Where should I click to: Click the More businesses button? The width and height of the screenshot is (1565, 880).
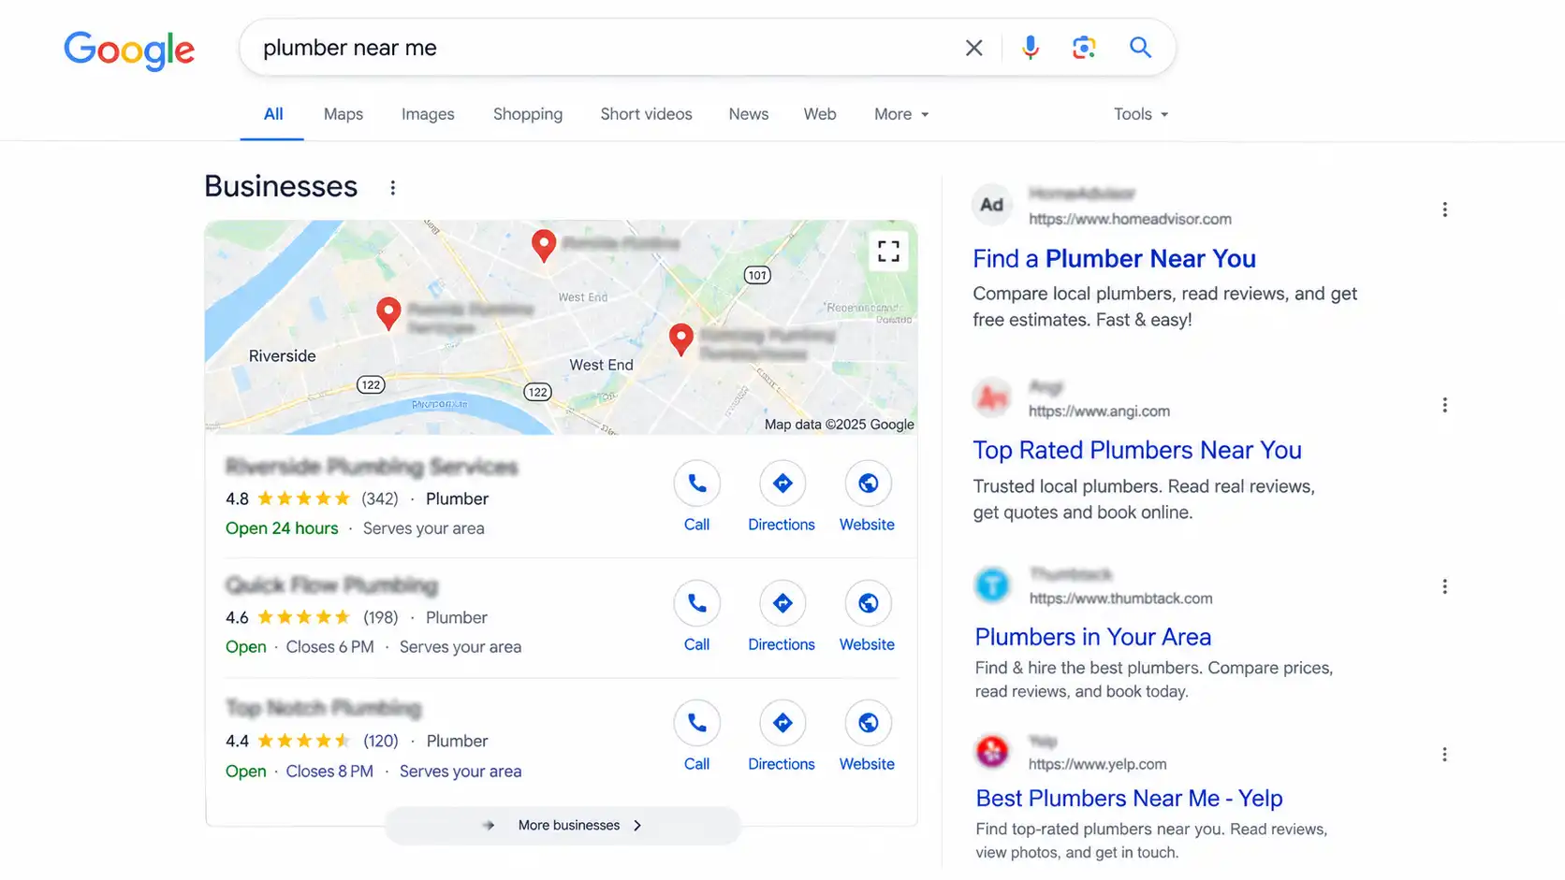(x=563, y=826)
